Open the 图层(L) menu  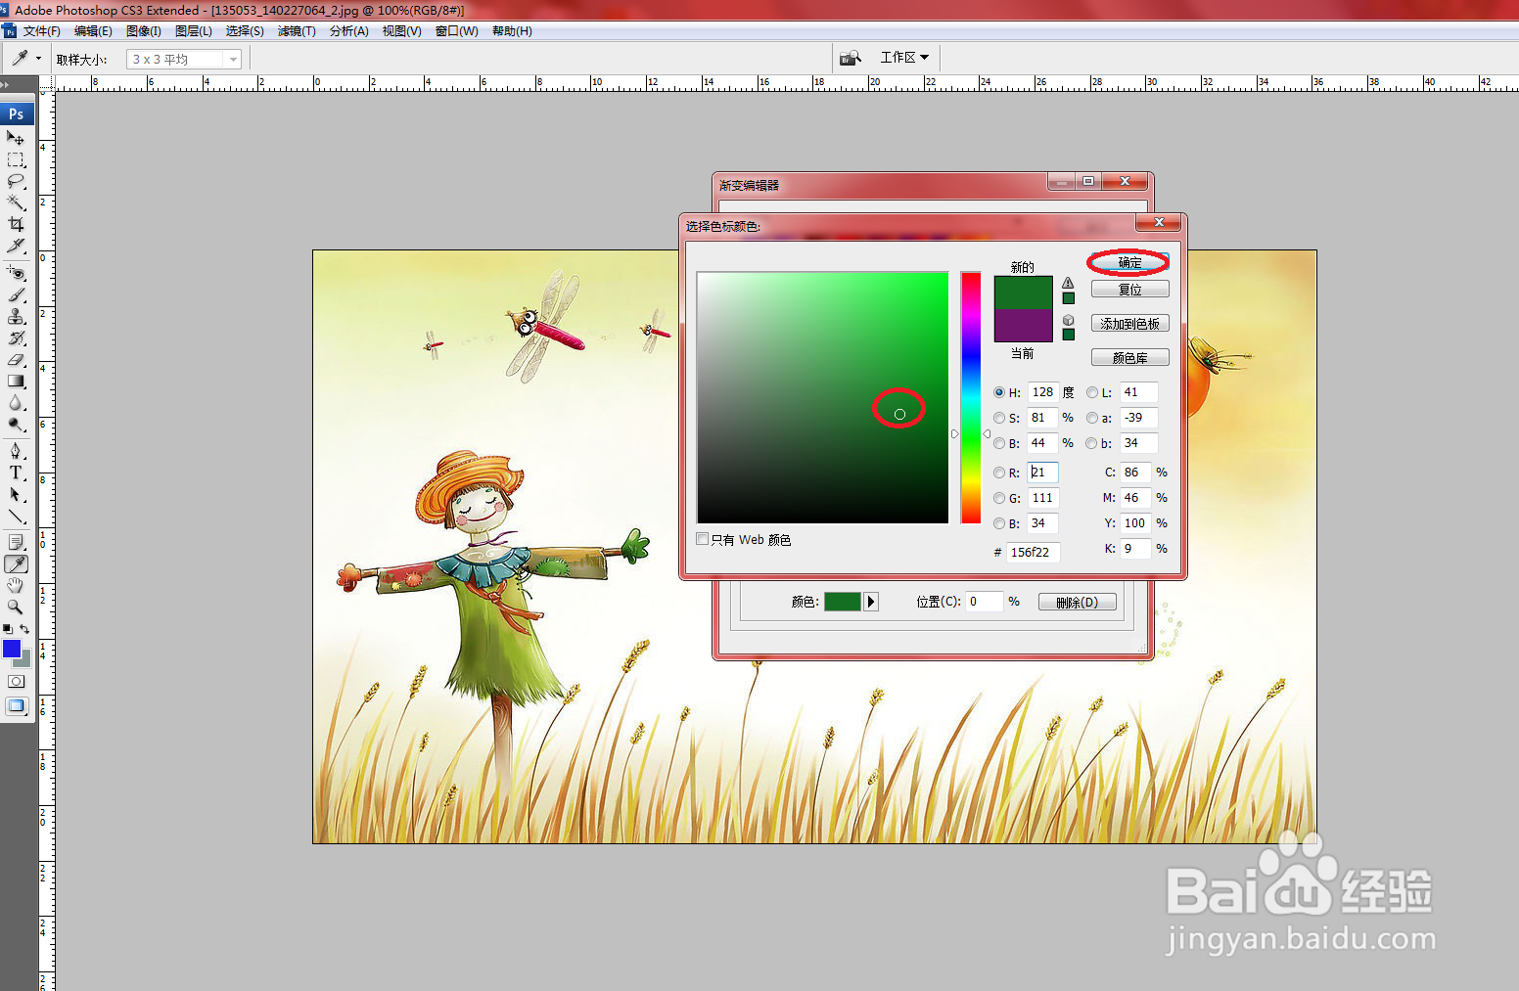(x=194, y=31)
